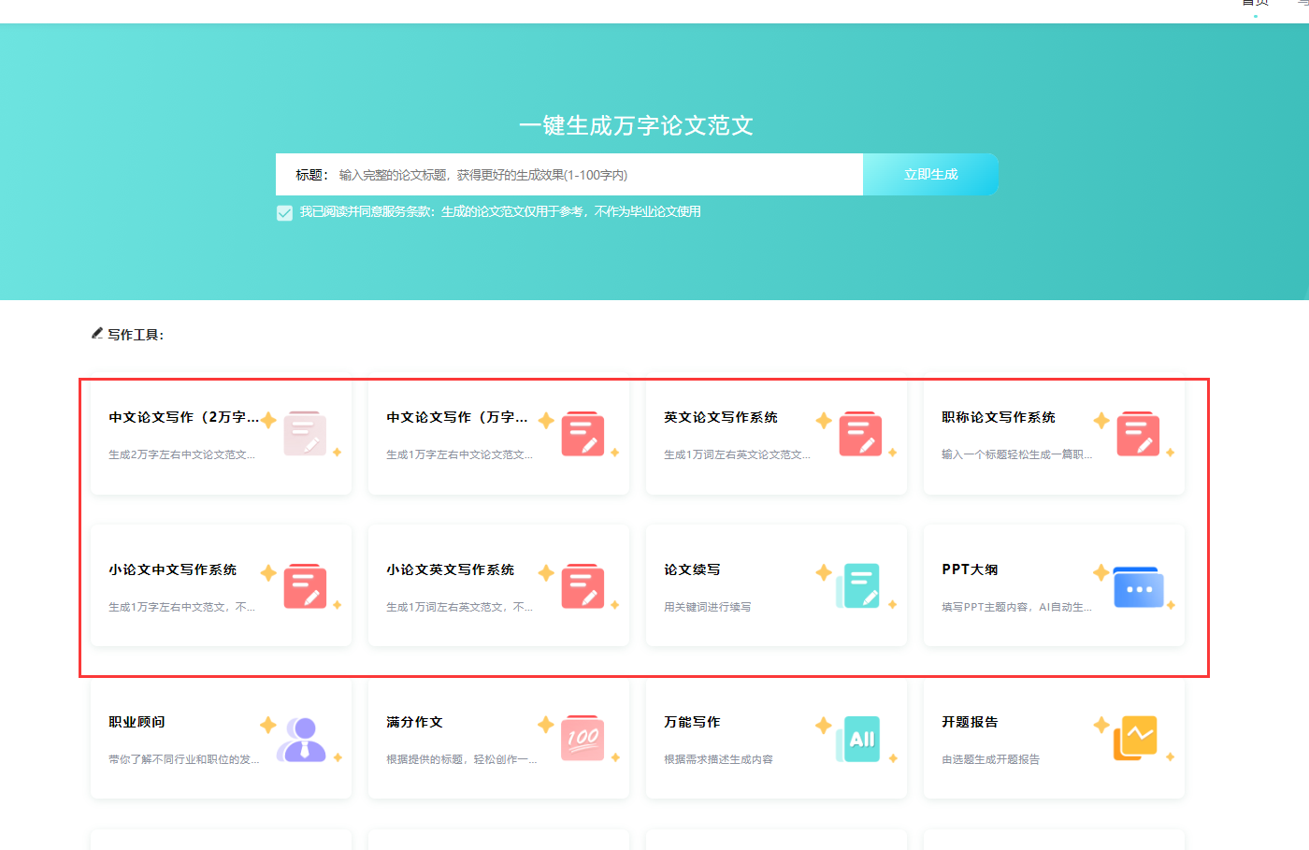
Task: Click description 带你了解不同行业和职位
Action: point(183,759)
